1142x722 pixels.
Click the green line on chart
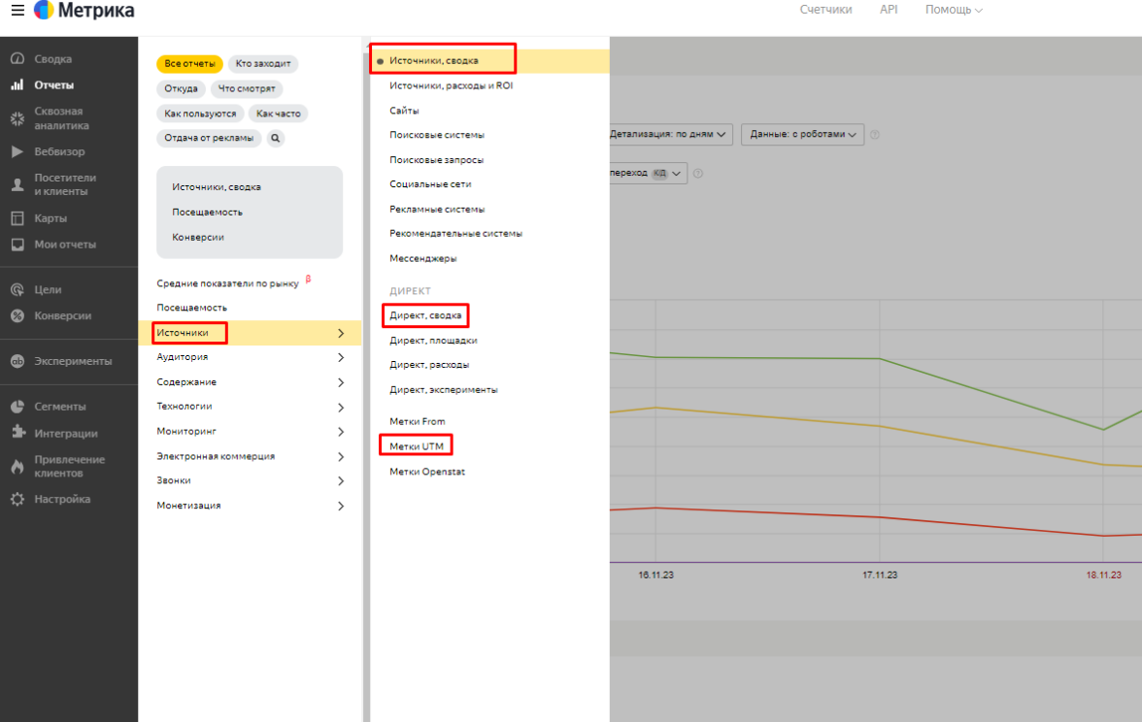click(767, 358)
